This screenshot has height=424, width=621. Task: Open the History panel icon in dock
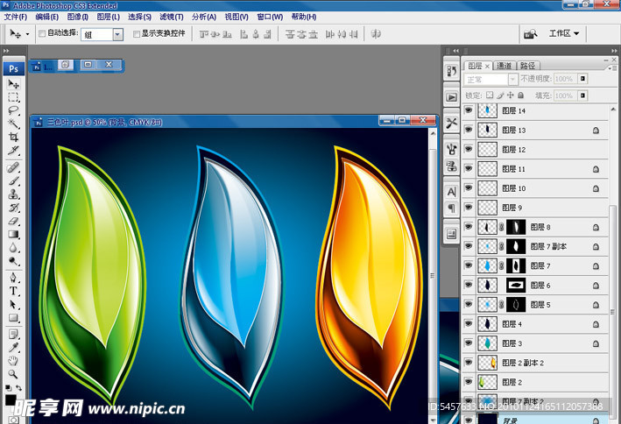click(x=452, y=71)
